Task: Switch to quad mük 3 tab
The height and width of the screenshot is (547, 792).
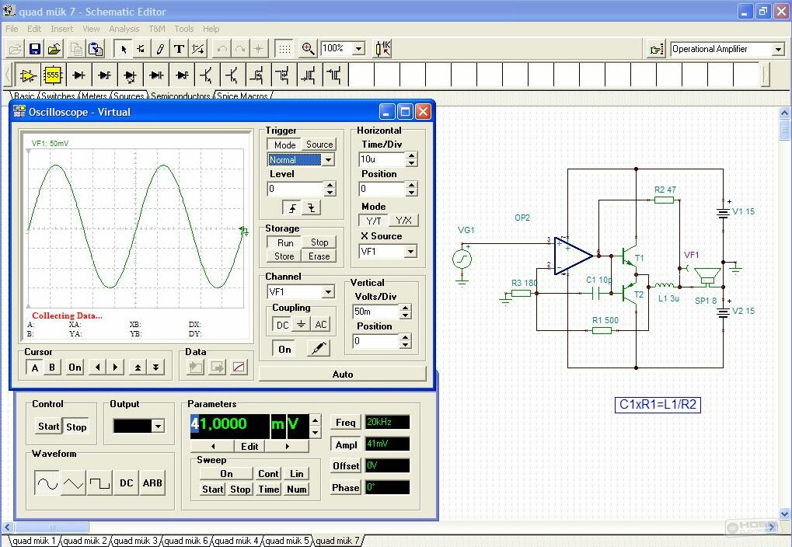Action: tap(135, 541)
